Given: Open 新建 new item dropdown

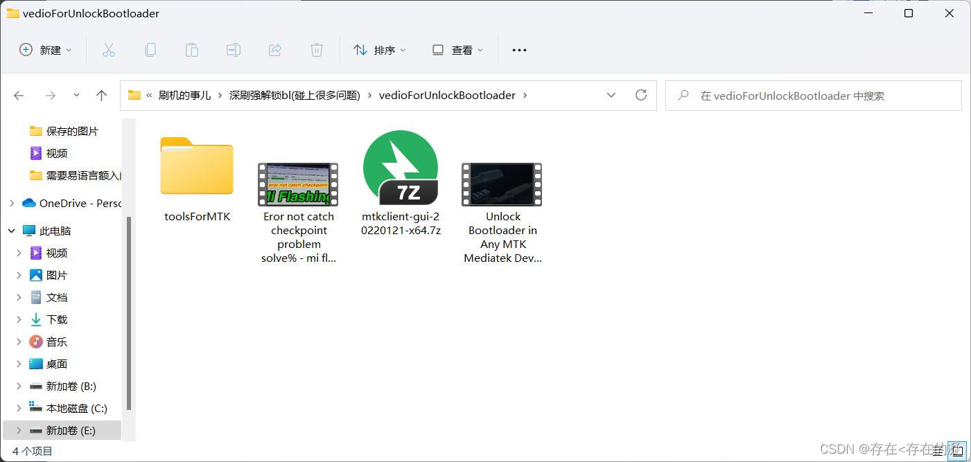Looking at the screenshot, I should point(46,50).
